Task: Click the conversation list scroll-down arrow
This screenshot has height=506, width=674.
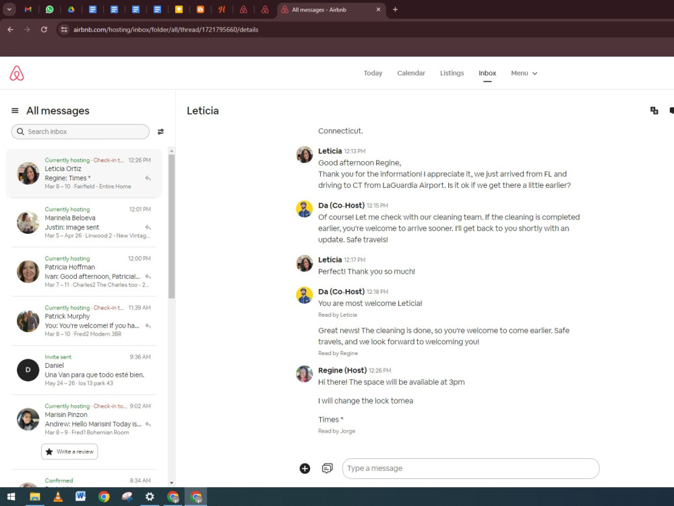Action: click(x=171, y=483)
